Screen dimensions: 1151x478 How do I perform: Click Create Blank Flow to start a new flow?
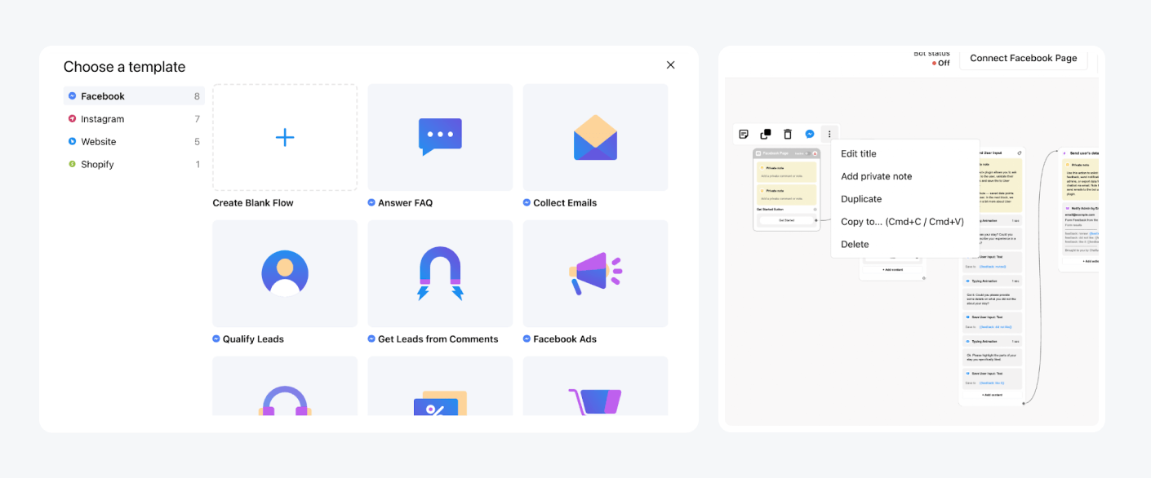click(284, 137)
